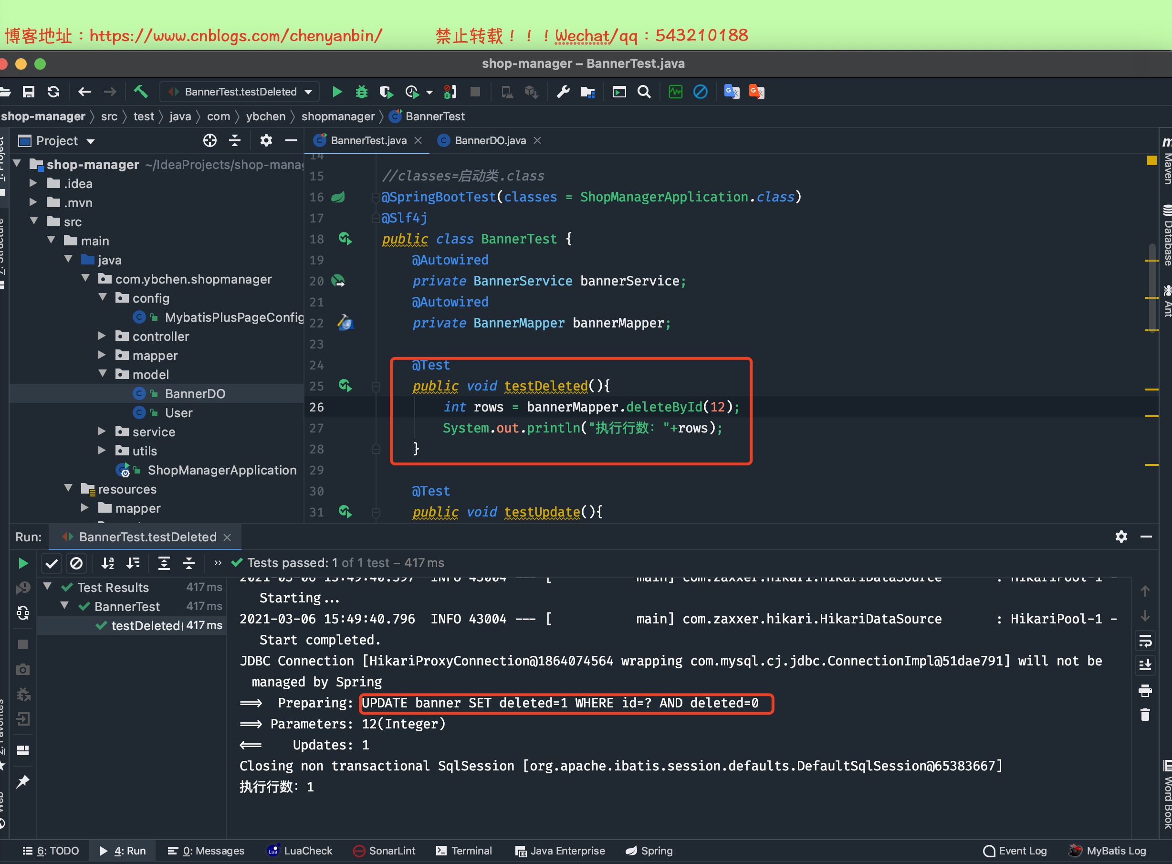1172x864 pixels.
Task: Open the BannerTest.testDeleted run configuration dropdown
Action: (x=308, y=92)
